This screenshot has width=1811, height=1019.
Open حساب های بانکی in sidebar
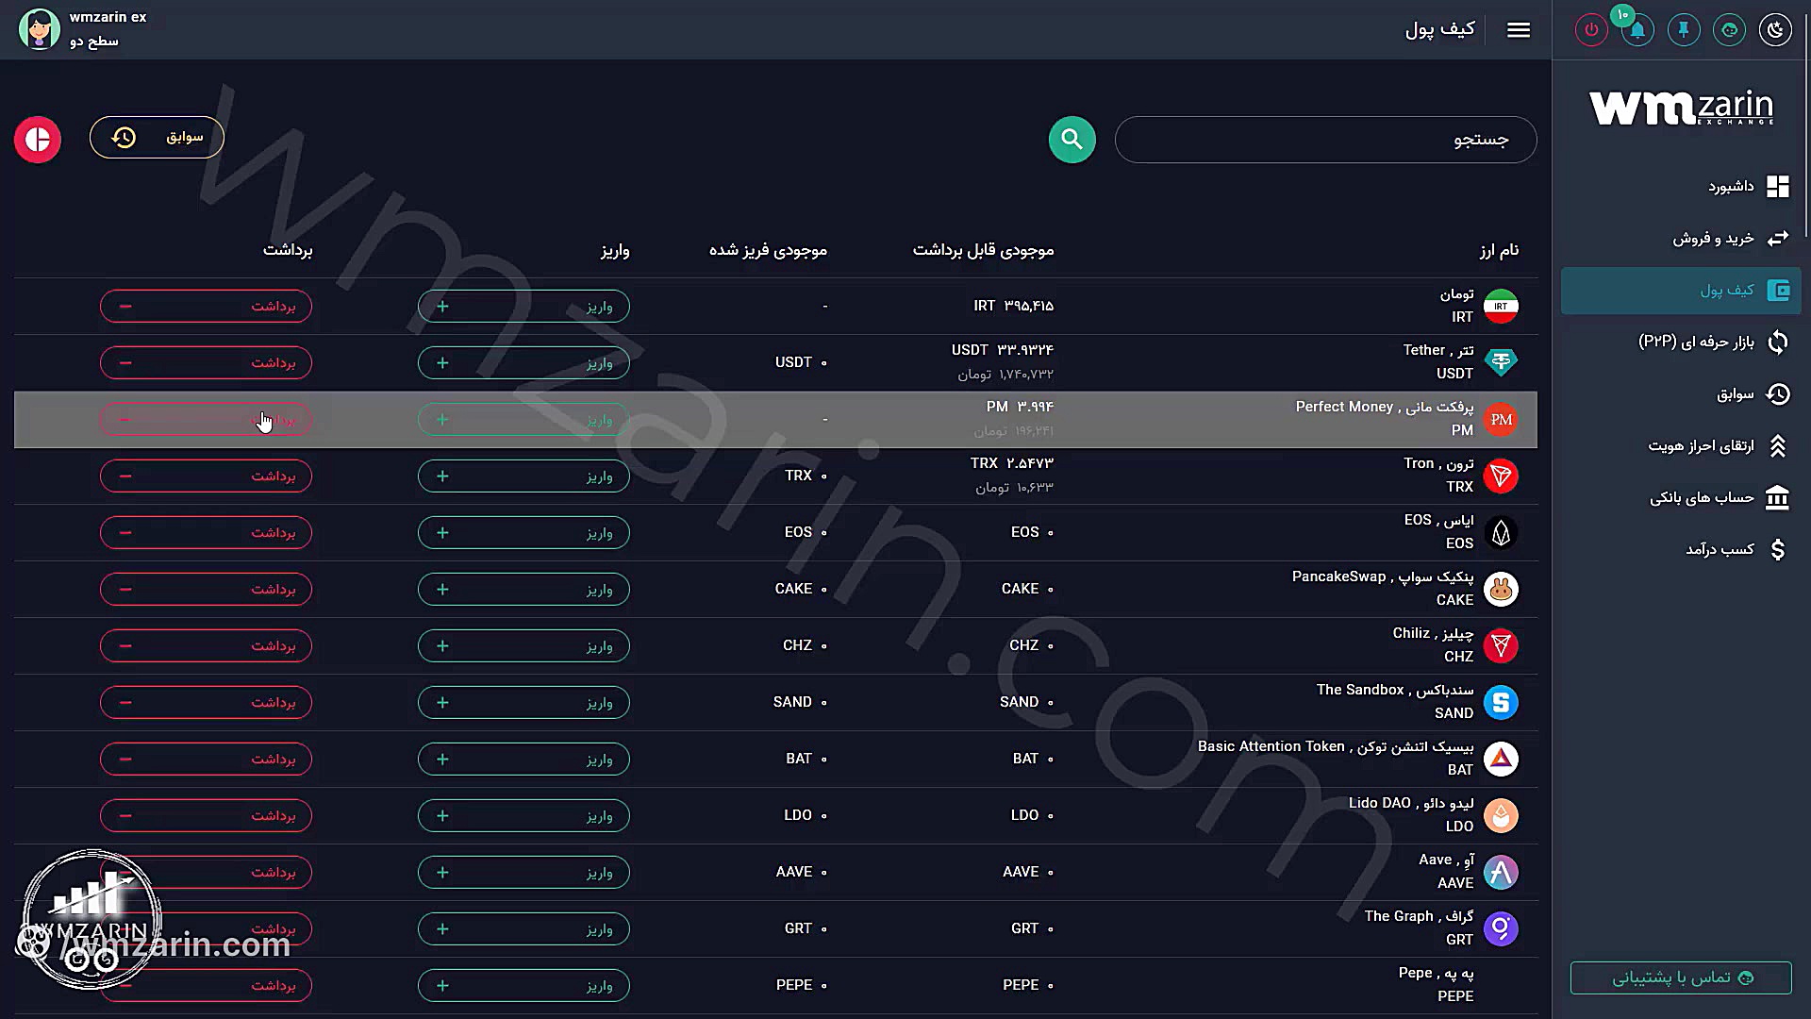(1681, 497)
